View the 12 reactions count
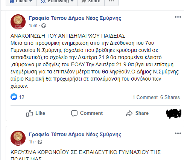Screen dimensions: 184x160 (21, 97)
